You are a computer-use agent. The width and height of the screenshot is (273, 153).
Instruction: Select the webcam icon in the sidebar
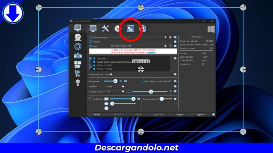pyautogui.click(x=78, y=38)
